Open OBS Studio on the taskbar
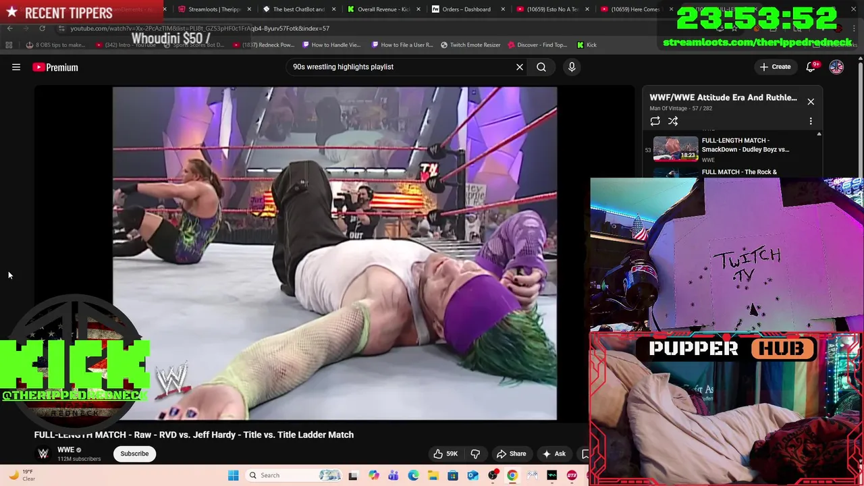 click(x=493, y=475)
